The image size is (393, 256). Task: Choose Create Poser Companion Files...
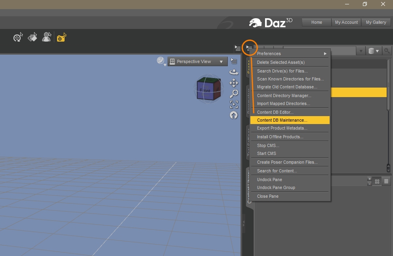tap(290, 162)
